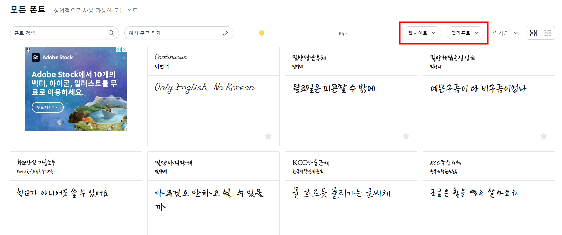This screenshot has height=235, width=562.
Task: Click the pencil icon in sample text field
Action: coord(225,33)
